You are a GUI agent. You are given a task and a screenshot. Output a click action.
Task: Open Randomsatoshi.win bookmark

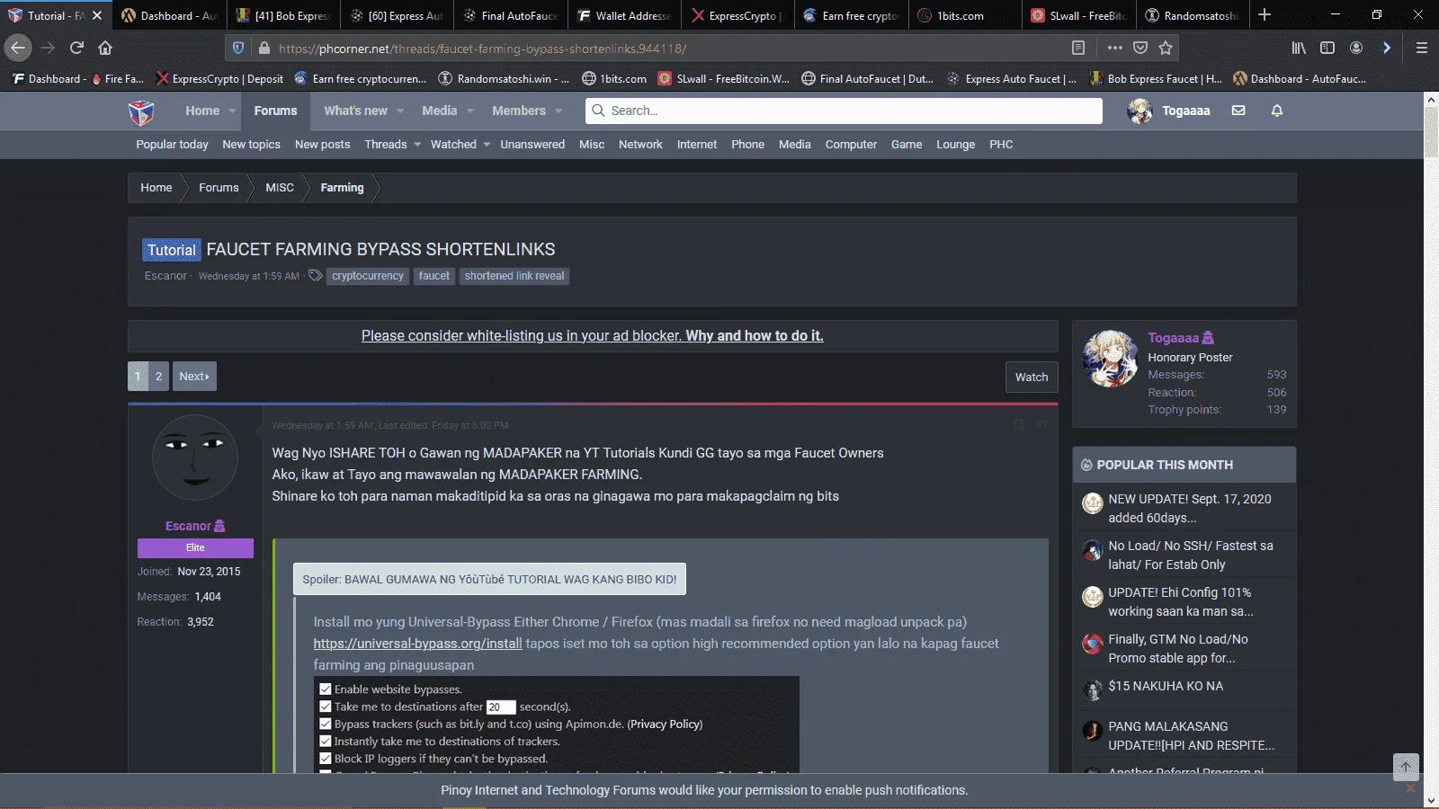(x=504, y=78)
